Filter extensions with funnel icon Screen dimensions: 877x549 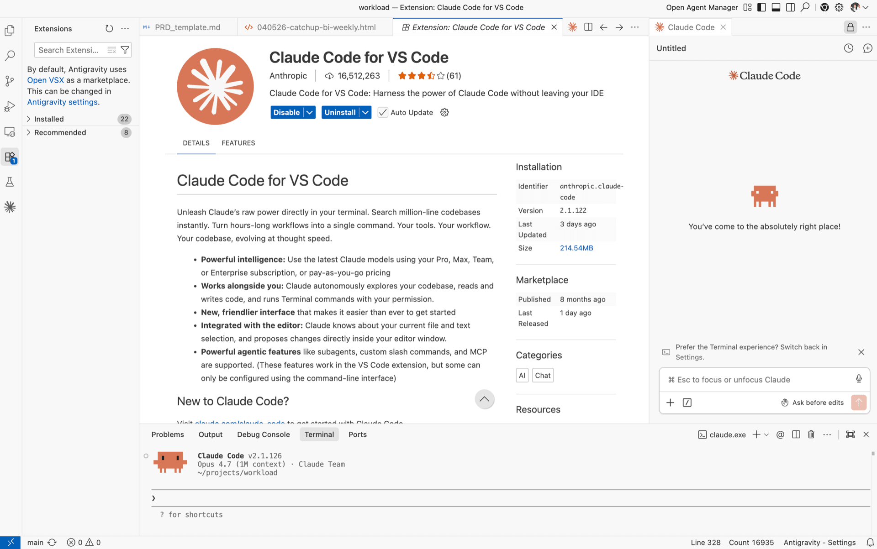pos(125,50)
